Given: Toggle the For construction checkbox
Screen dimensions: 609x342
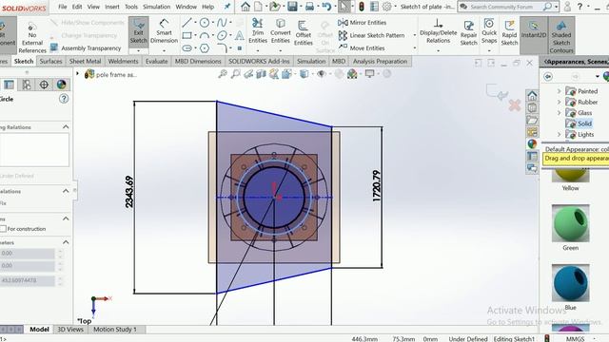Looking at the screenshot, I should coord(3,229).
